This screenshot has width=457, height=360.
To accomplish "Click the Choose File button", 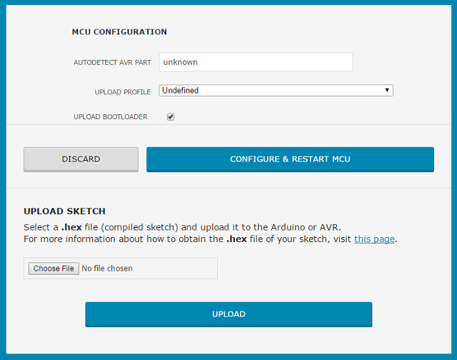I will pos(54,268).
